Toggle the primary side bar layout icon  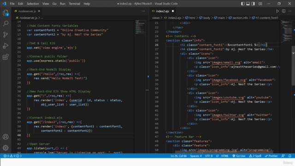click(x=243, y=4)
